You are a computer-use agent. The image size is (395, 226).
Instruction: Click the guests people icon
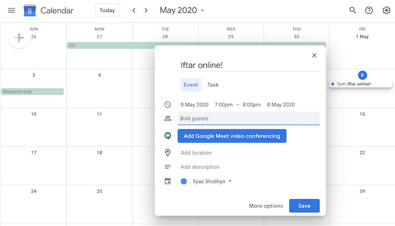167,118
